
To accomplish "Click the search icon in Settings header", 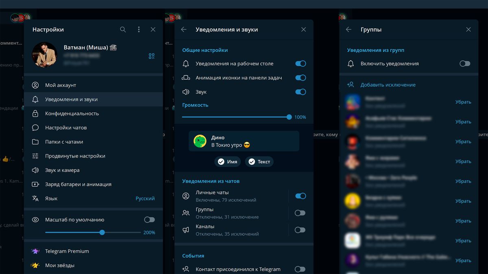I will pos(123,29).
